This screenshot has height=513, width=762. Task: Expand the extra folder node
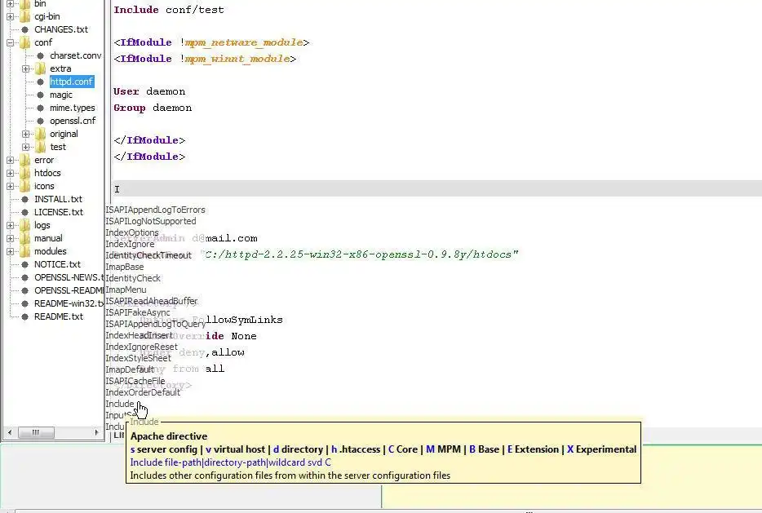click(x=25, y=69)
